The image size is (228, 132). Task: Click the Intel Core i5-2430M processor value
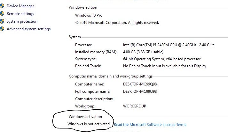click(x=169, y=45)
